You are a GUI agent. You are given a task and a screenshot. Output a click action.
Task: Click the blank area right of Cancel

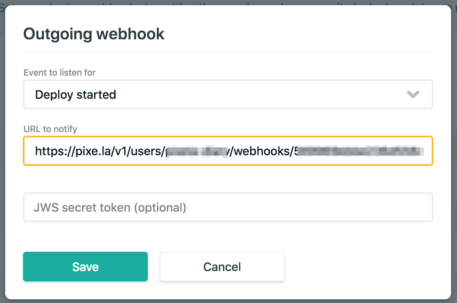[x=357, y=267]
